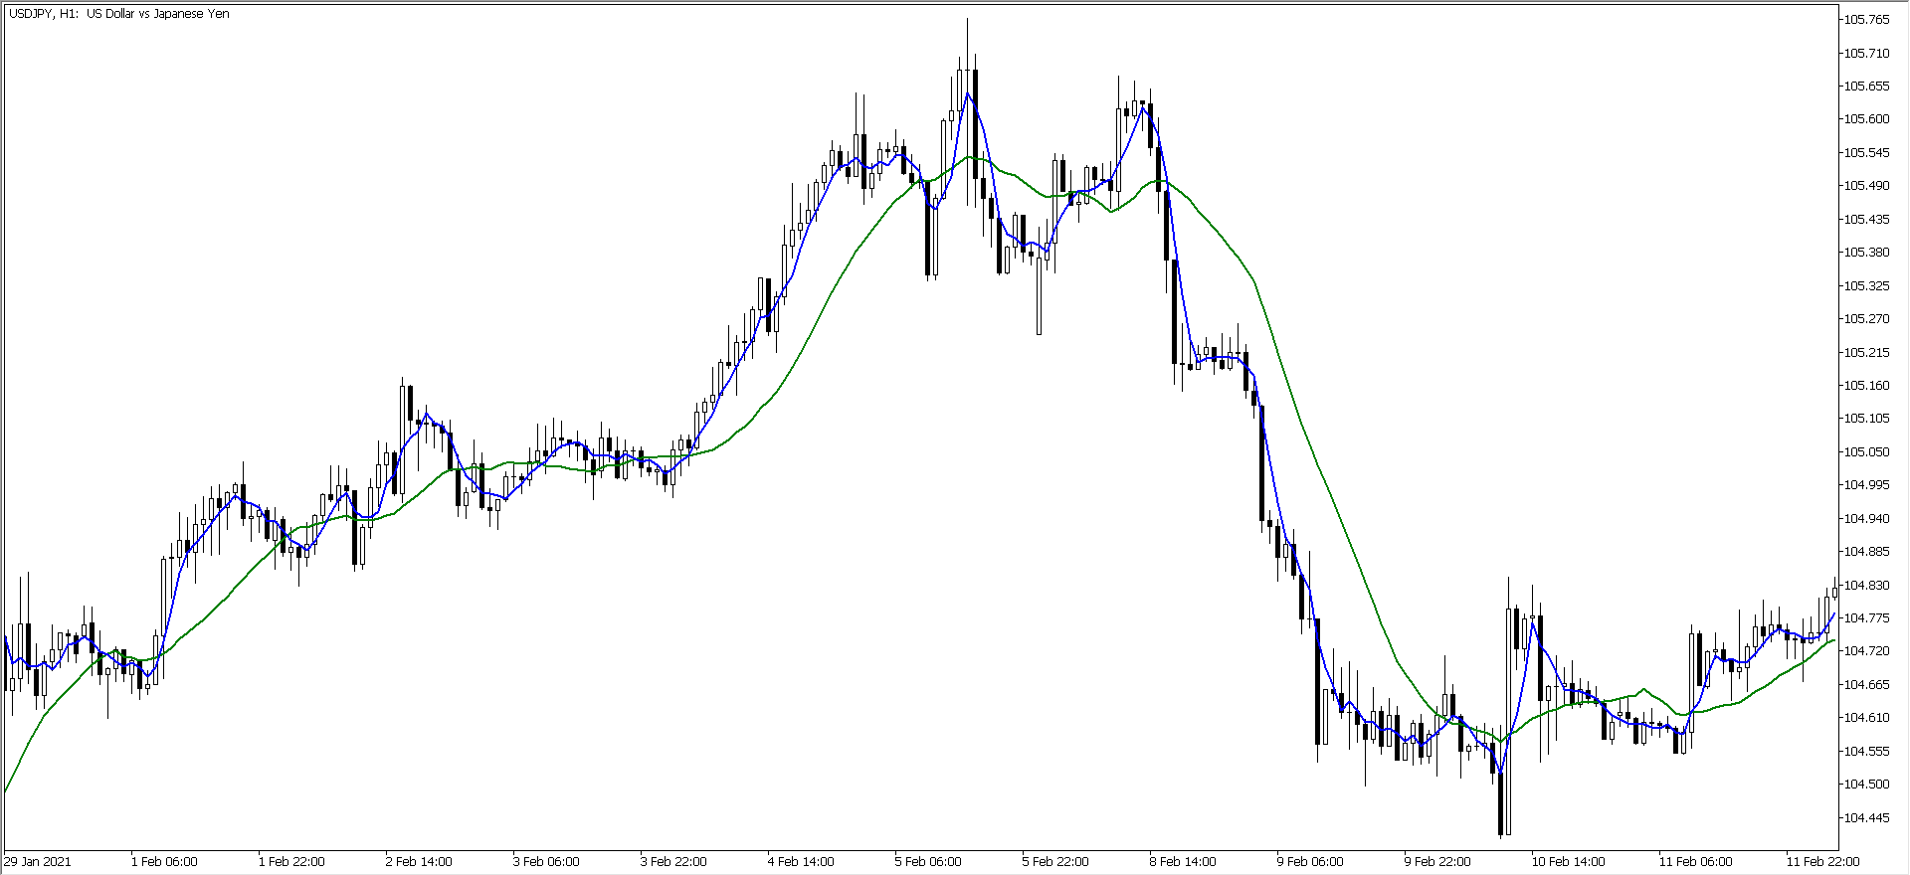Click the USDJPY, H1 chart title text
This screenshot has height=875, width=1910.
[118, 14]
